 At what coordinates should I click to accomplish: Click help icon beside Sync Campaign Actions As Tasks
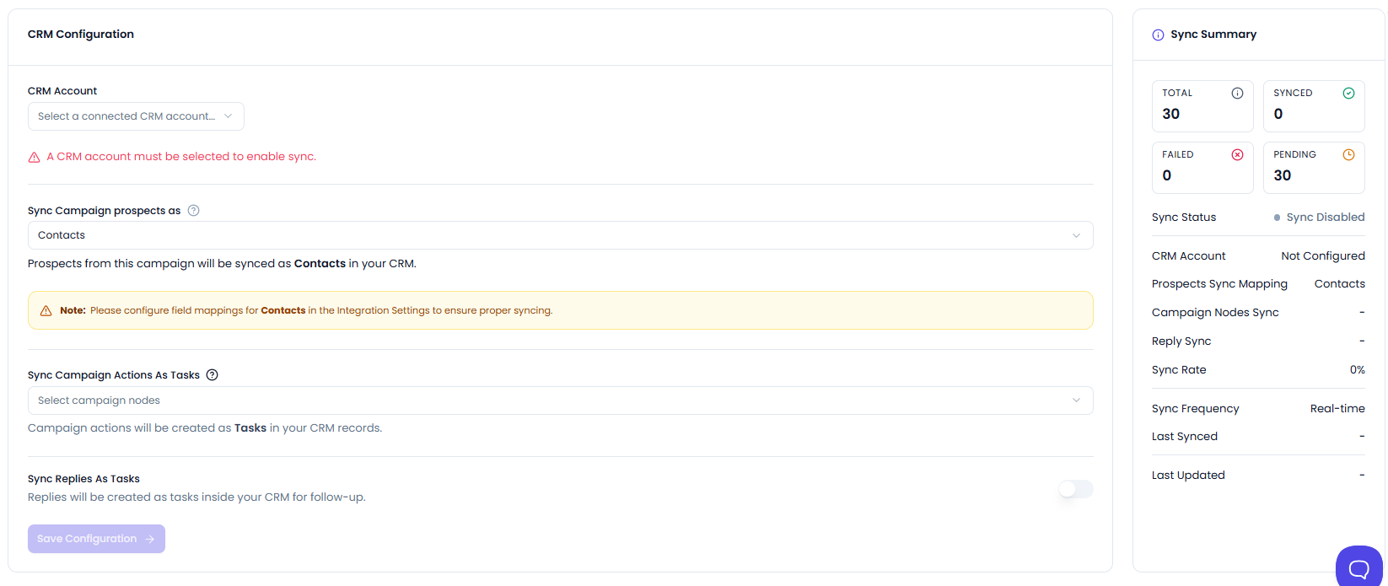(213, 375)
